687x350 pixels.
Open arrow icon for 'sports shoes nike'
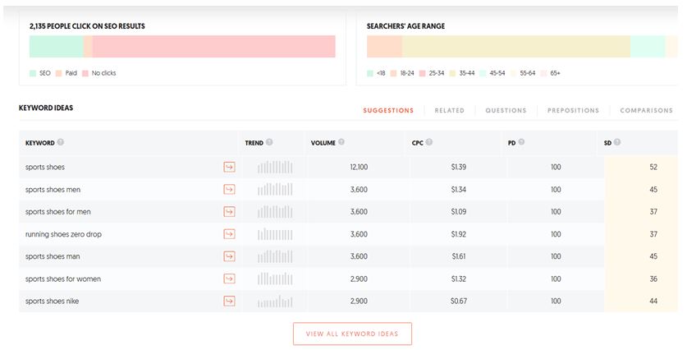point(229,302)
